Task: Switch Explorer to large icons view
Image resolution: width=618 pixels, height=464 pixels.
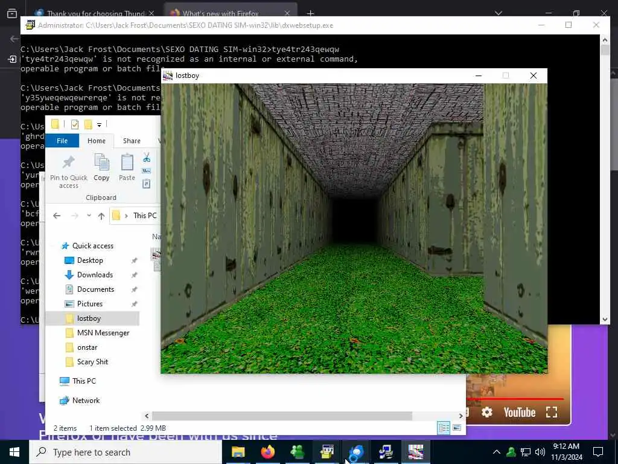Action: [x=457, y=428]
